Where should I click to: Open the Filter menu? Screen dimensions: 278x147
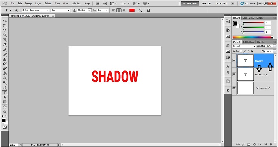(x=57, y=4)
